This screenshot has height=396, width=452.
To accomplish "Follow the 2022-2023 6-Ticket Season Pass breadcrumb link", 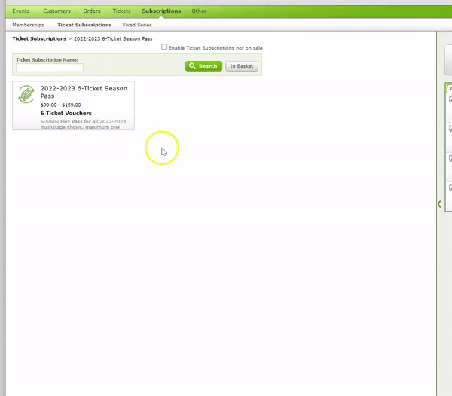I will click(113, 38).
